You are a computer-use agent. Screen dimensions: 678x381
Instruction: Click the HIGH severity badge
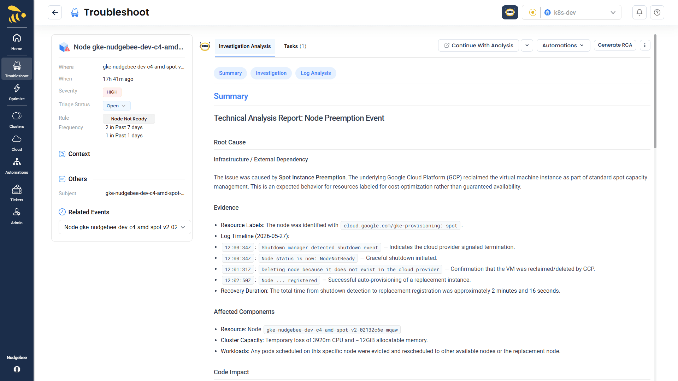pyautogui.click(x=112, y=92)
